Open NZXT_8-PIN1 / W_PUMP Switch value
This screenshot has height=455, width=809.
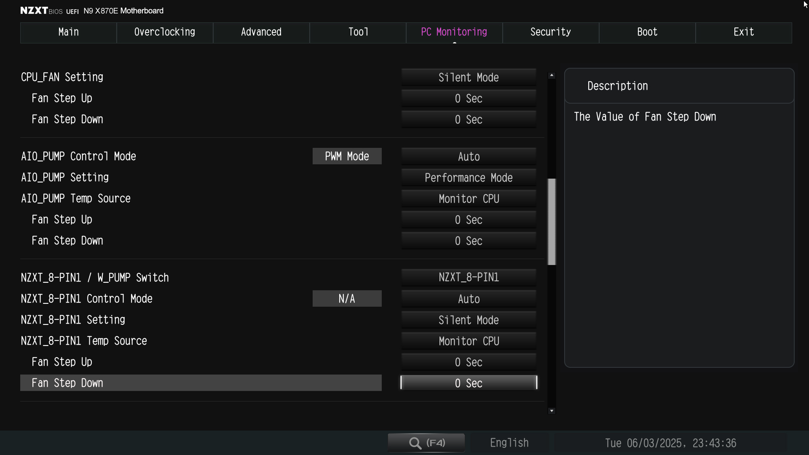pyautogui.click(x=469, y=278)
